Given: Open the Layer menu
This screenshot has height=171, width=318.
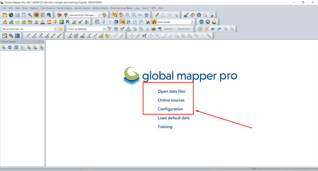Looking at the screenshot, I should click(x=137, y=8).
